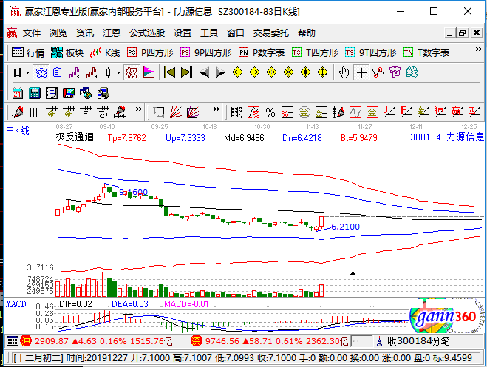
Task: Open the P数字表 tool
Action: [262, 52]
